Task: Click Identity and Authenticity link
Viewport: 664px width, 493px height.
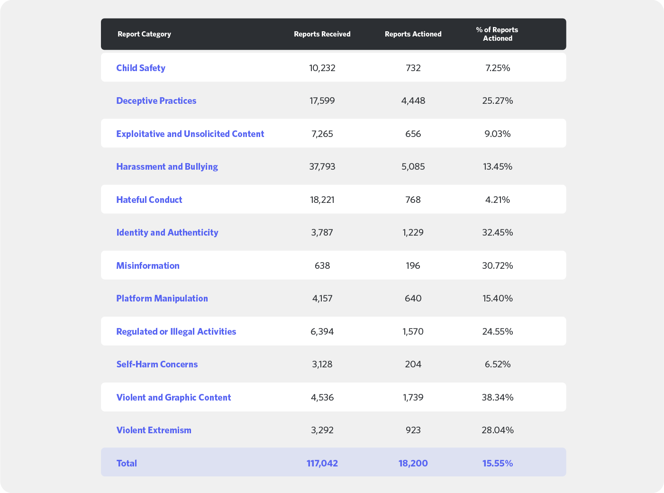Action: point(167,232)
